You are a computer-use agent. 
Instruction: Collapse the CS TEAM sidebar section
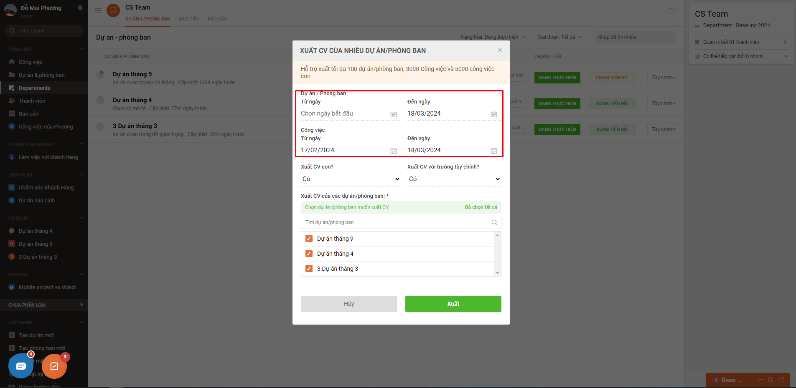pyautogui.click(x=82, y=218)
